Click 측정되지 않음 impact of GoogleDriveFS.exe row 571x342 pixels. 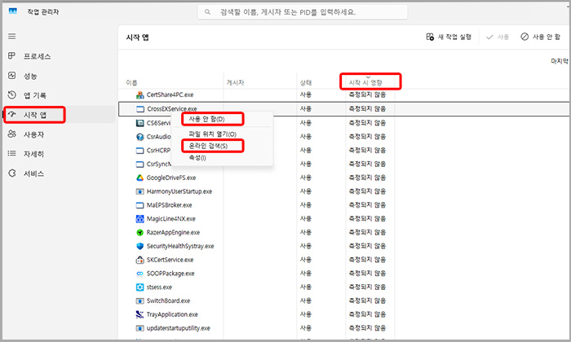pyautogui.click(x=367, y=178)
